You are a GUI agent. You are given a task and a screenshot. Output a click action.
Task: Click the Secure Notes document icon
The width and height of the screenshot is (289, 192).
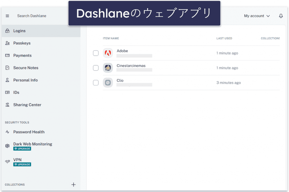[7, 68]
